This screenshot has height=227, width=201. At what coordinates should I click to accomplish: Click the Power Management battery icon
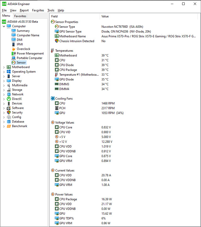(x=14, y=53)
